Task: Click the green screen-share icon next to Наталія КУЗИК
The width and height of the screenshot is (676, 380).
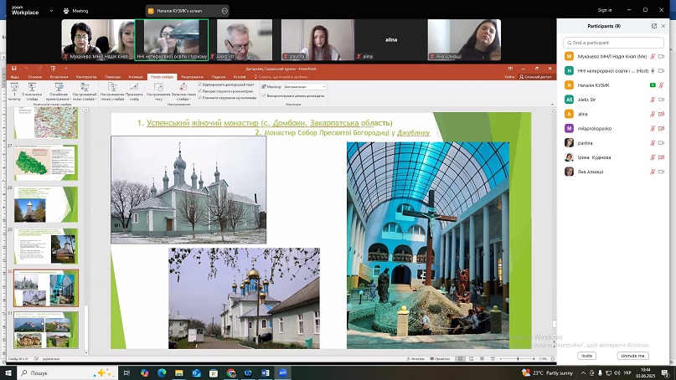Action: pyautogui.click(x=653, y=85)
